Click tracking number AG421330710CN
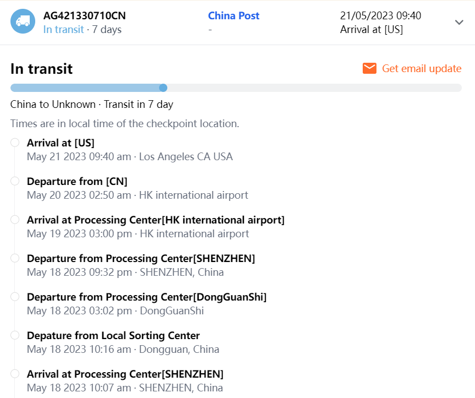This screenshot has width=475, height=398. click(84, 16)
